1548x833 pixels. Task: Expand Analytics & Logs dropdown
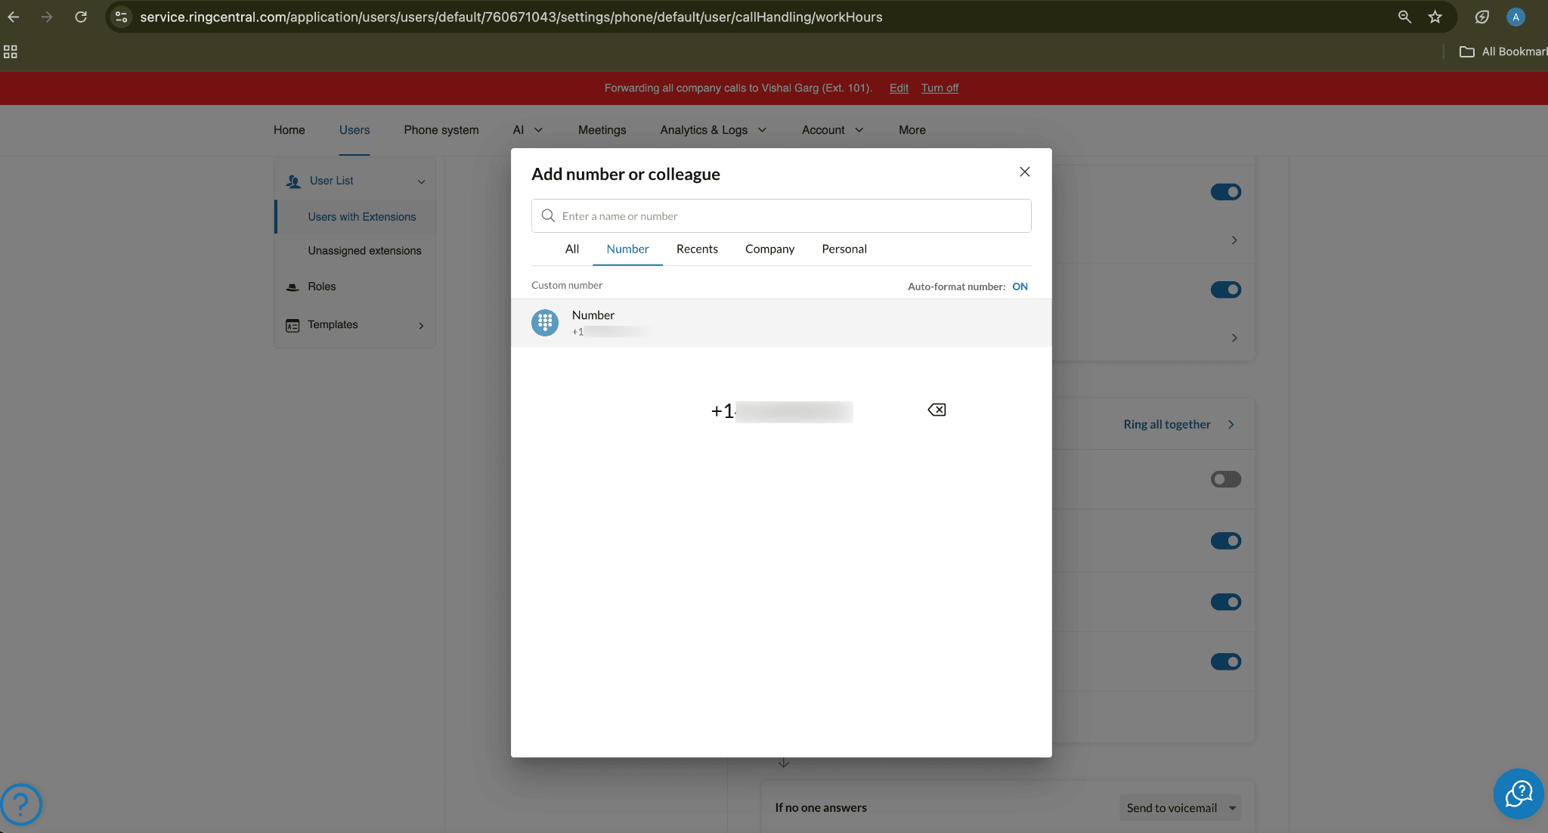(714, 130)
